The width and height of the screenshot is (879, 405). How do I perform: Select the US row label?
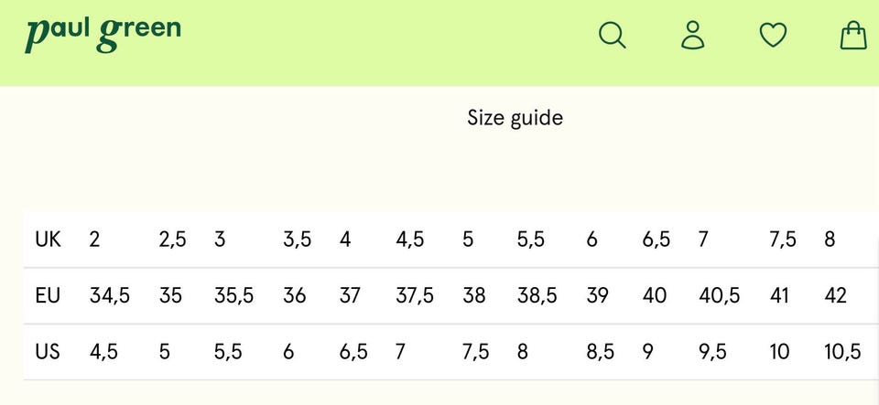click(x=48, y=351)
